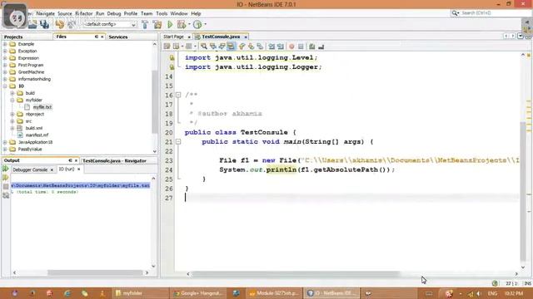The width and height of the screenshot is (533, 299).
Task: Switch to the TestConsole.java Navigator tab
Action: [x=115, y=160]
